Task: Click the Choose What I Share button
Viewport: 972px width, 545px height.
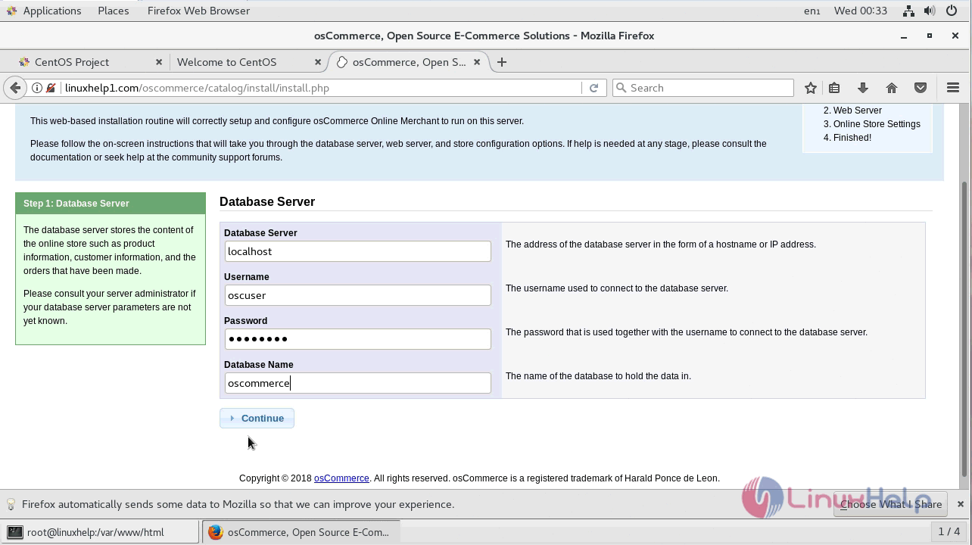Action: click(891, 504)
